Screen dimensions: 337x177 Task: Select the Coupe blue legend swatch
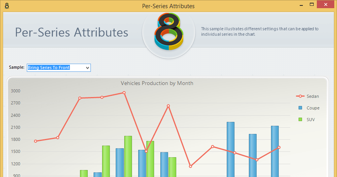[300, 108]
